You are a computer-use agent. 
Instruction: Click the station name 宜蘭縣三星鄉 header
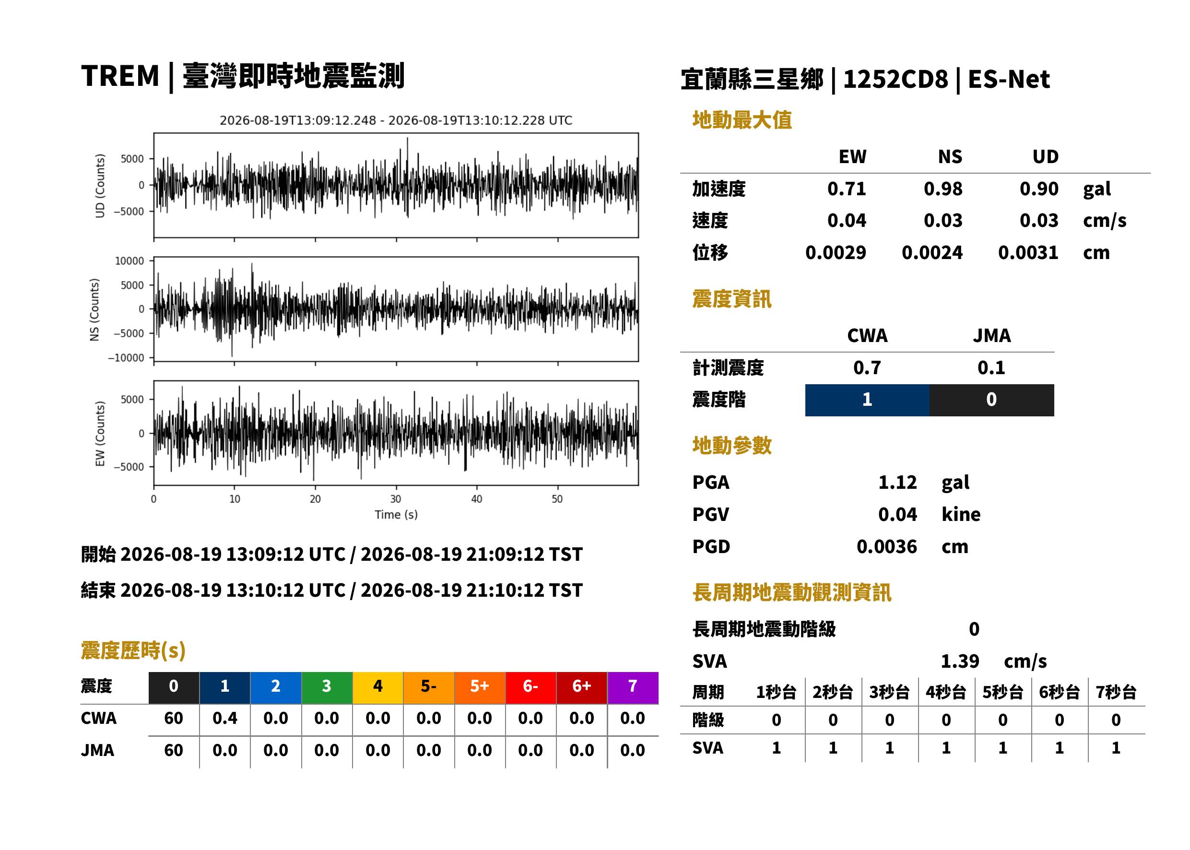752,80
